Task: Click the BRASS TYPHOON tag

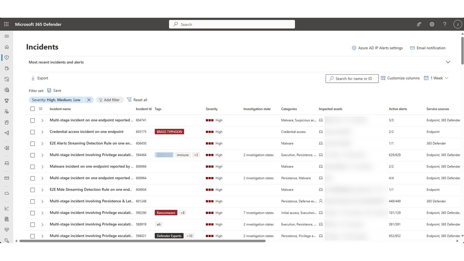Action: [169, 132]
